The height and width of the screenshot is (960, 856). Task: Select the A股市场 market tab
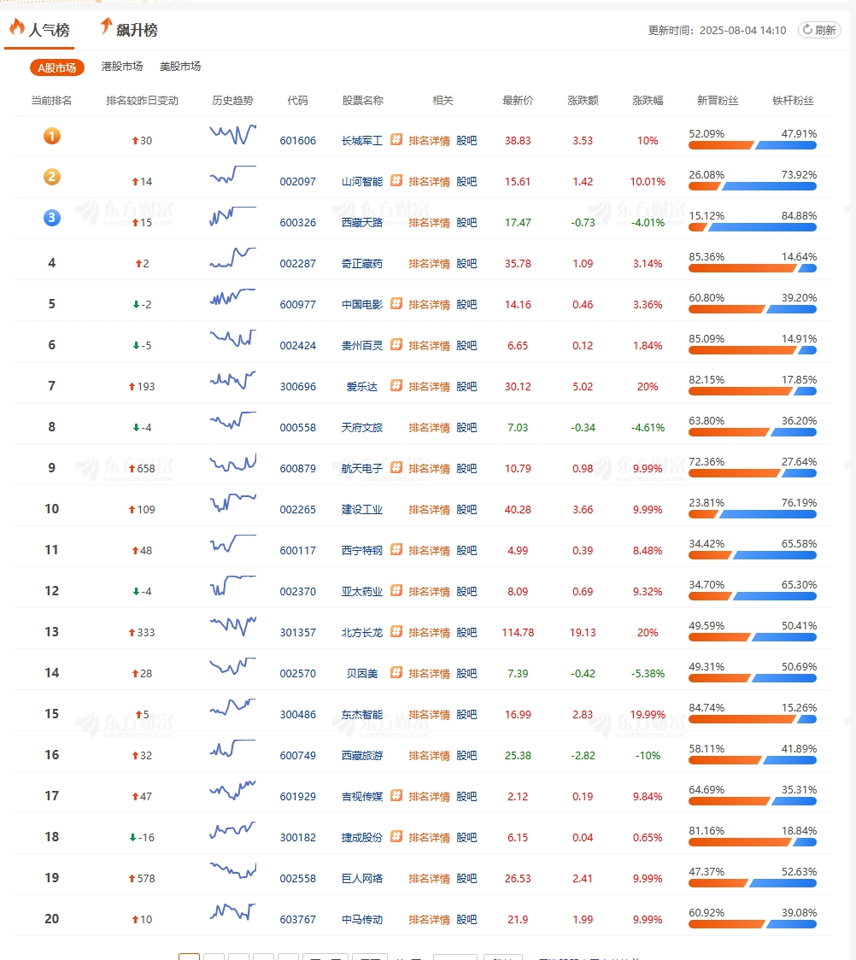(56, 67)
